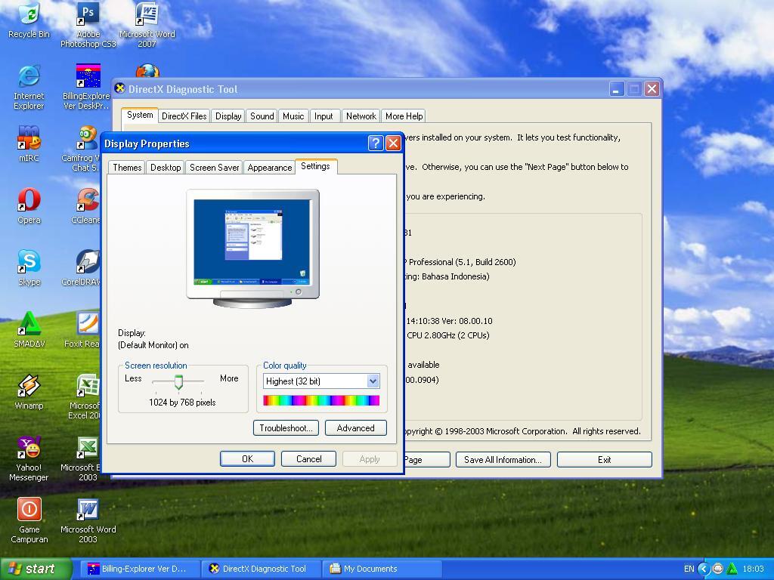Open the Opera browser desktop icon
Image resolution: width=774 pixels, height=580 pixels.
pos(29,205)
